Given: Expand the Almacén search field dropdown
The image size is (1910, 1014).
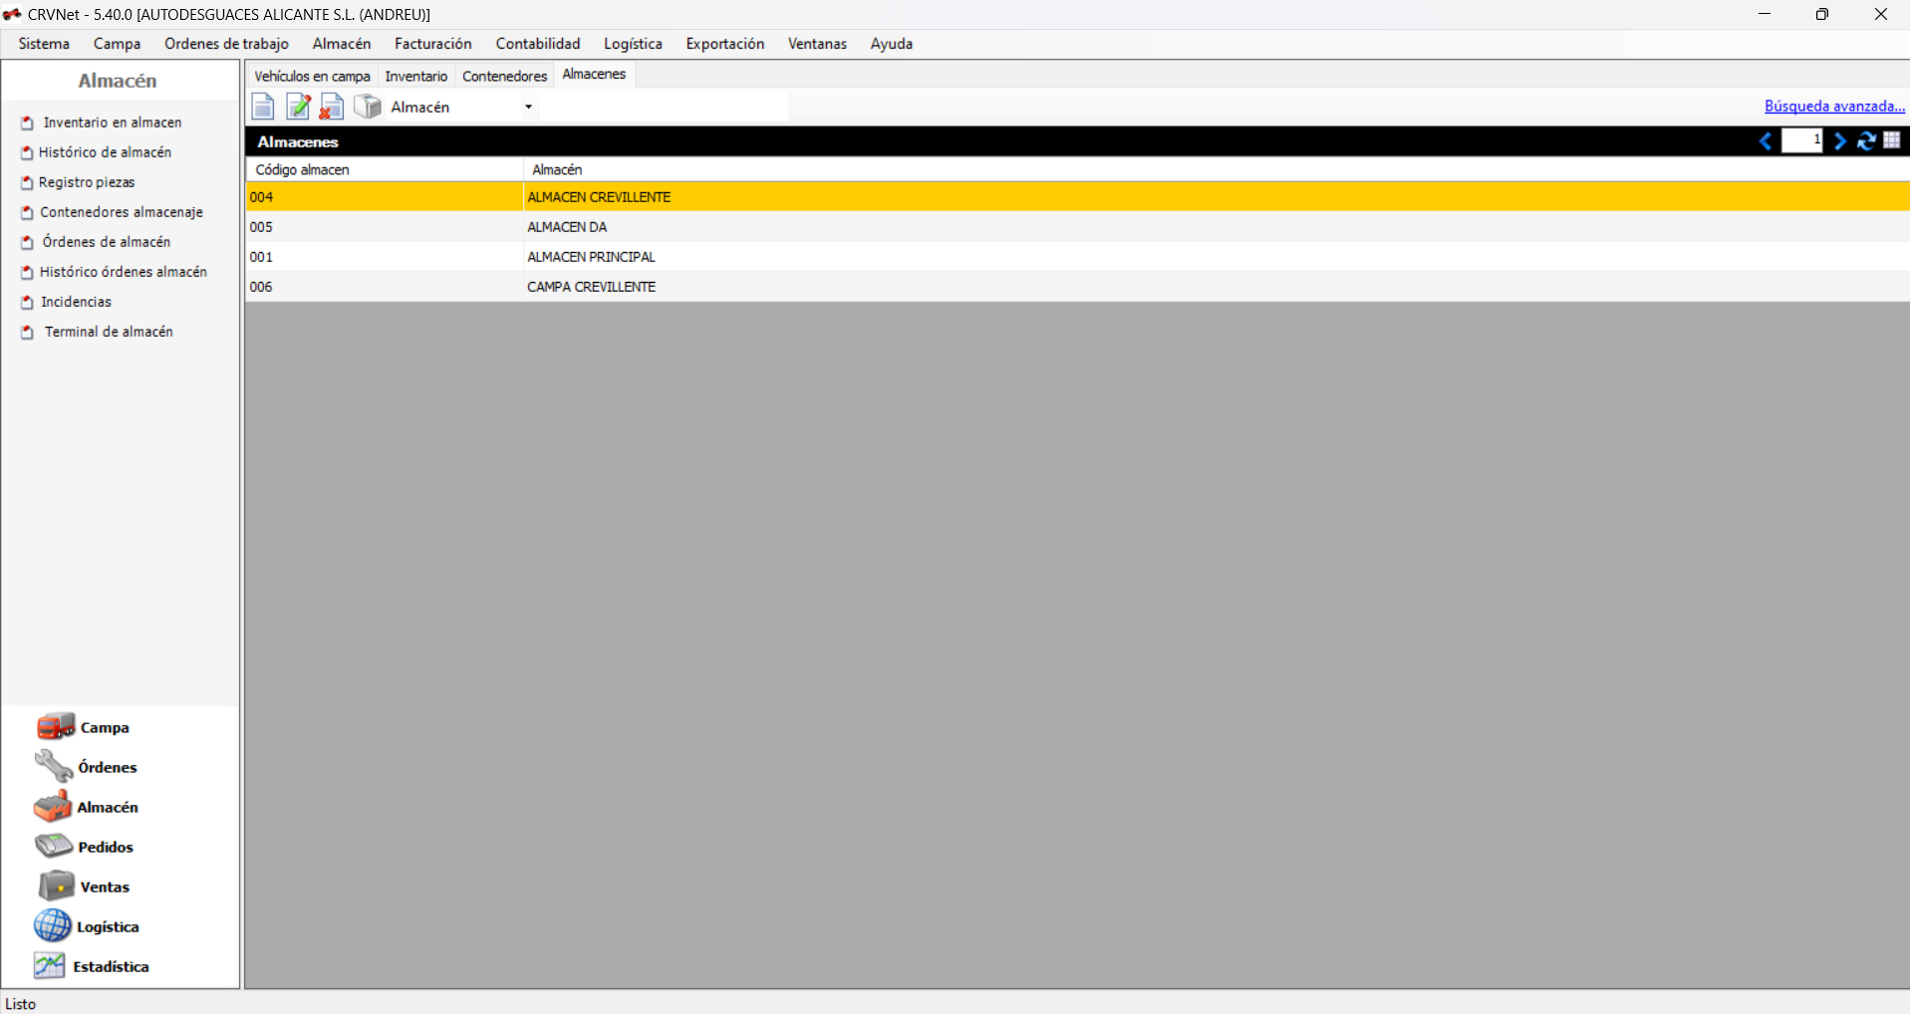Looking at the screenshot, I should 528,107.
